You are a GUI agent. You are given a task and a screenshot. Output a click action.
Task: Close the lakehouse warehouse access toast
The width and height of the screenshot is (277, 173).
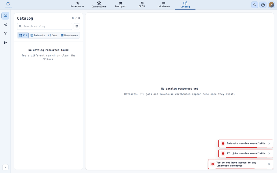269,164
